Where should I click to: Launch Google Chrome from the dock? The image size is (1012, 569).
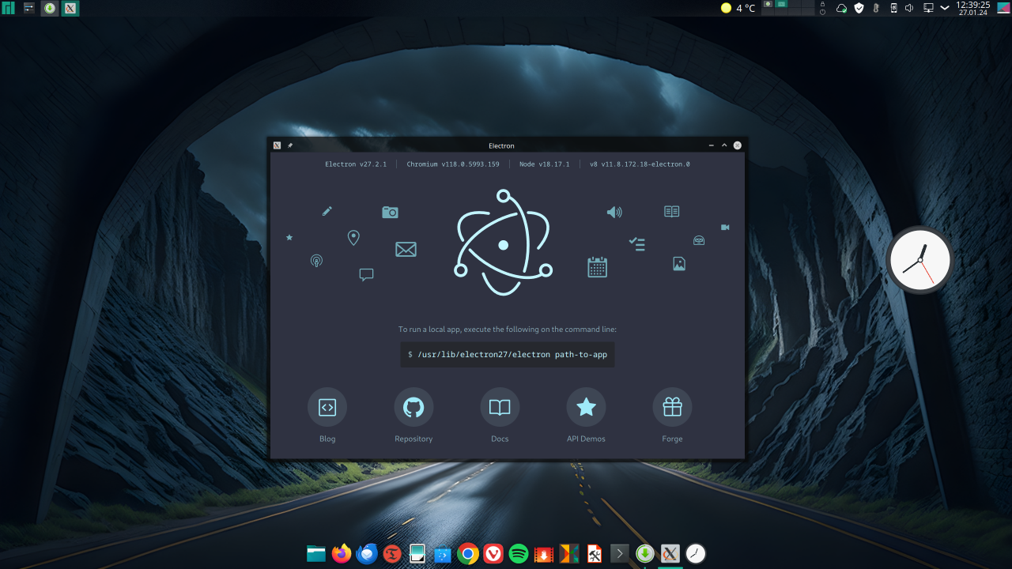[468, 554]
